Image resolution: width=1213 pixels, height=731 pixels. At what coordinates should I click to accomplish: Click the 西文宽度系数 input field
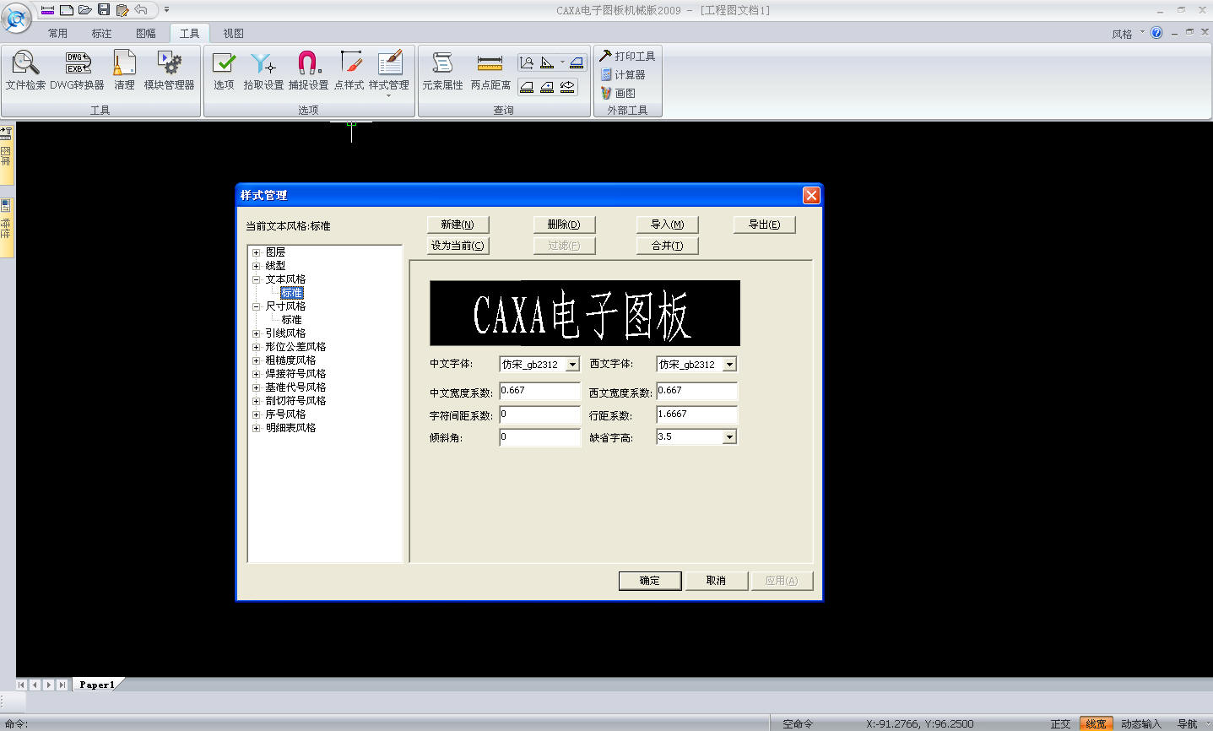[x=697, y=392]
